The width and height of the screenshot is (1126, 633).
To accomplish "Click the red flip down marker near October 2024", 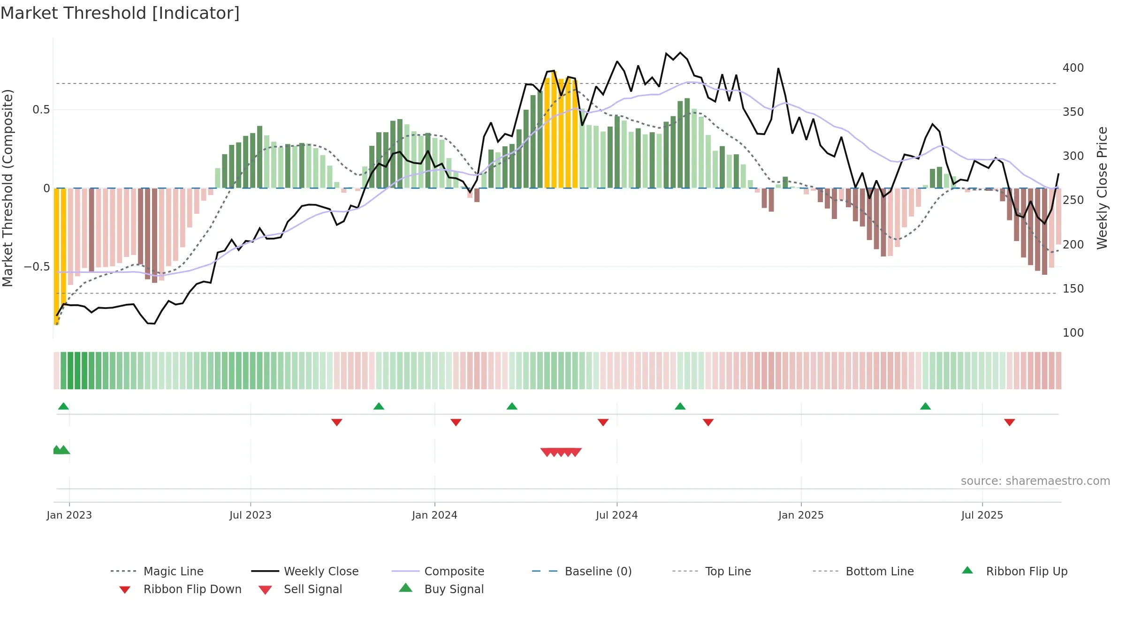I will 708,422.
